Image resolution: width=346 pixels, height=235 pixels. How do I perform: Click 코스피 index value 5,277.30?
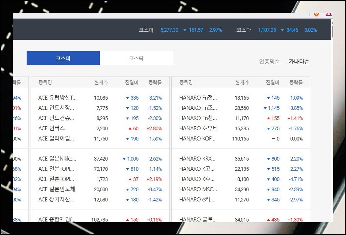click(170, 30)
